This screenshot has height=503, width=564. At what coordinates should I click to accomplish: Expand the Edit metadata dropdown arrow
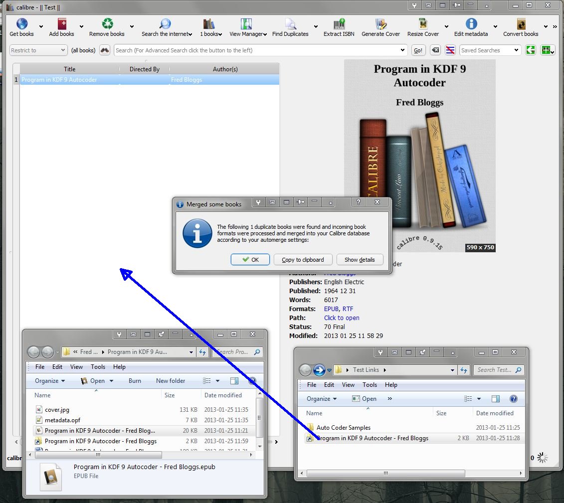pos(495,26)
